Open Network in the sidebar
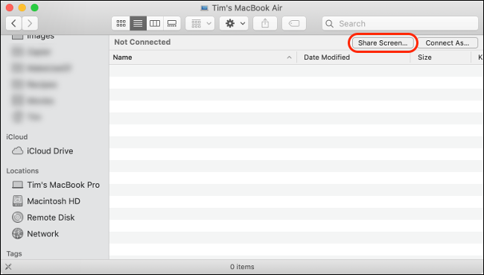The width and height of the screenshot is (484, 275). coord(42,234)
